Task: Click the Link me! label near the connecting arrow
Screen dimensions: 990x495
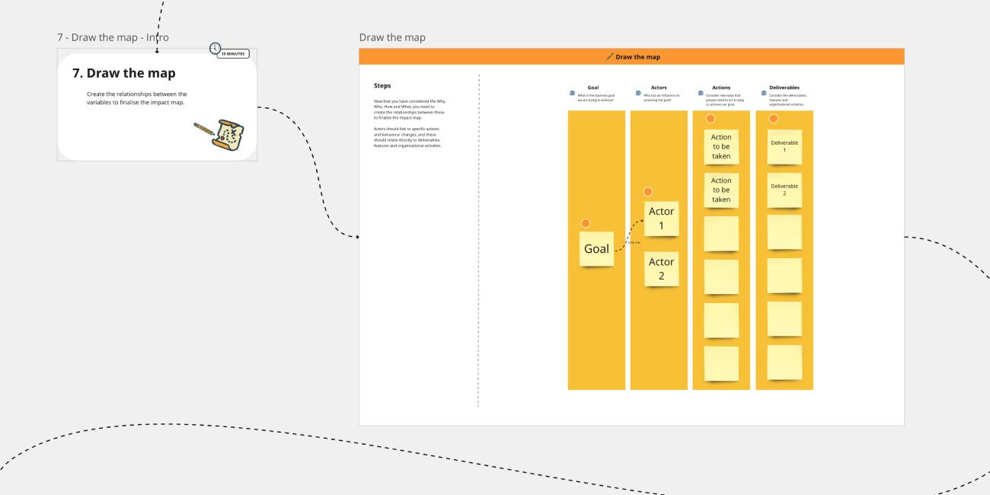Action: coord(634,242)
